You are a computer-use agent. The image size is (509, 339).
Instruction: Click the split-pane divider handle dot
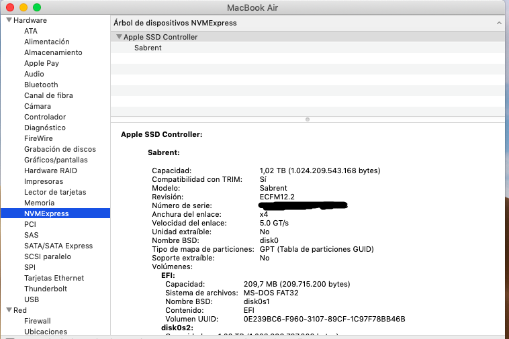point(308,119)
